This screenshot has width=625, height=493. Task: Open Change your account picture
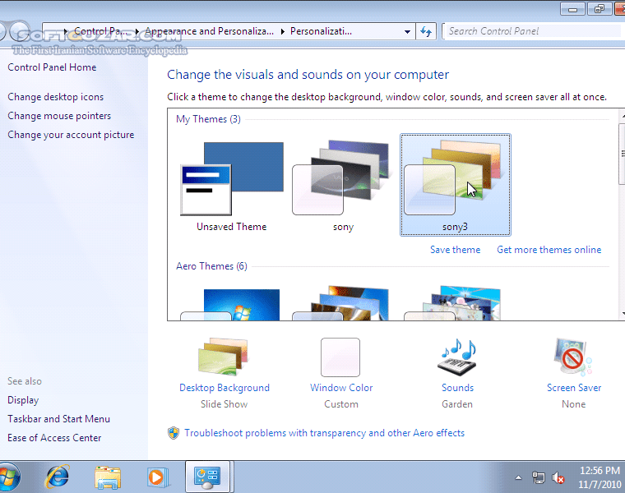[71, 135]
